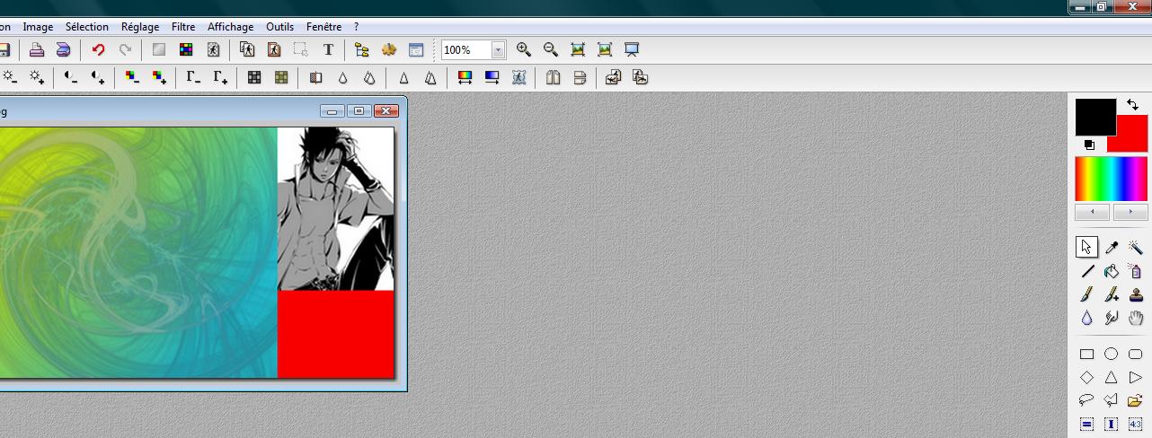Open the zoom percentage dropdown
This screenshot has height=438, width=1152.
pos(498,50)
